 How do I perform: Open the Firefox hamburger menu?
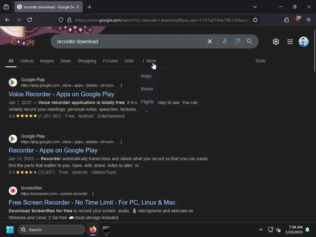pos(309,20)
